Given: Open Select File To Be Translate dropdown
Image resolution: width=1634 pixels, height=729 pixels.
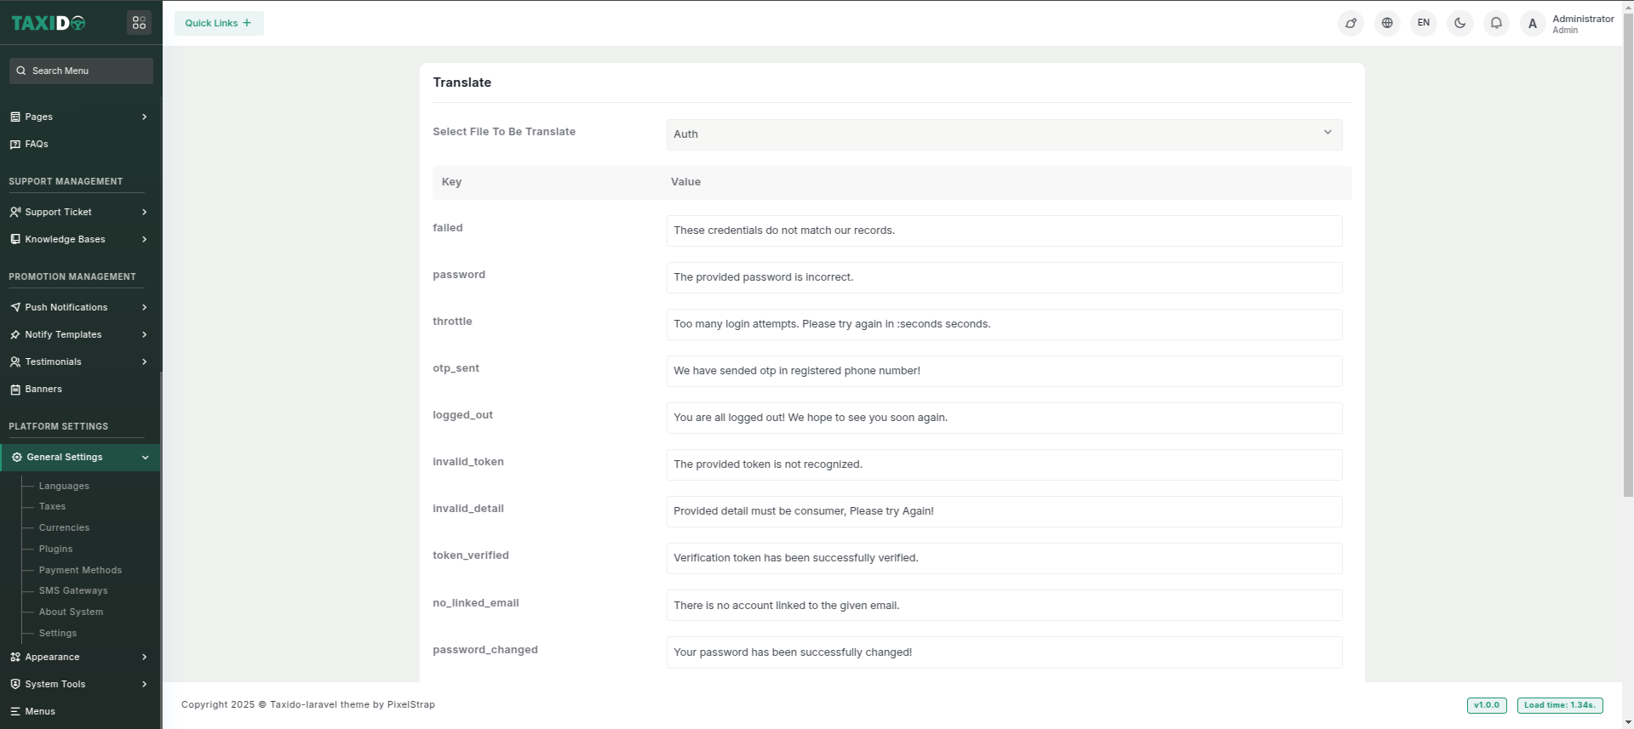Looking at the screenshot, I should (x=1003, y=134).
